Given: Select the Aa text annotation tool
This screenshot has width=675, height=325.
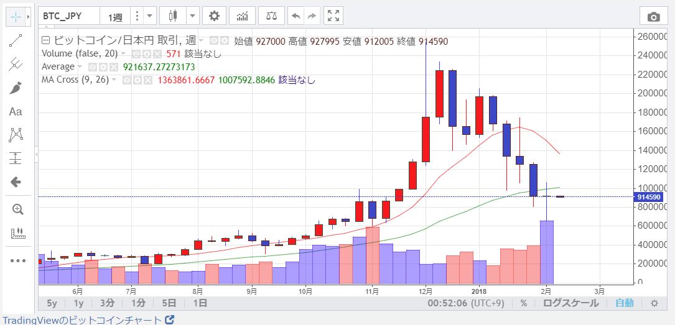Looking at the screenshot, I should [16, 111].
